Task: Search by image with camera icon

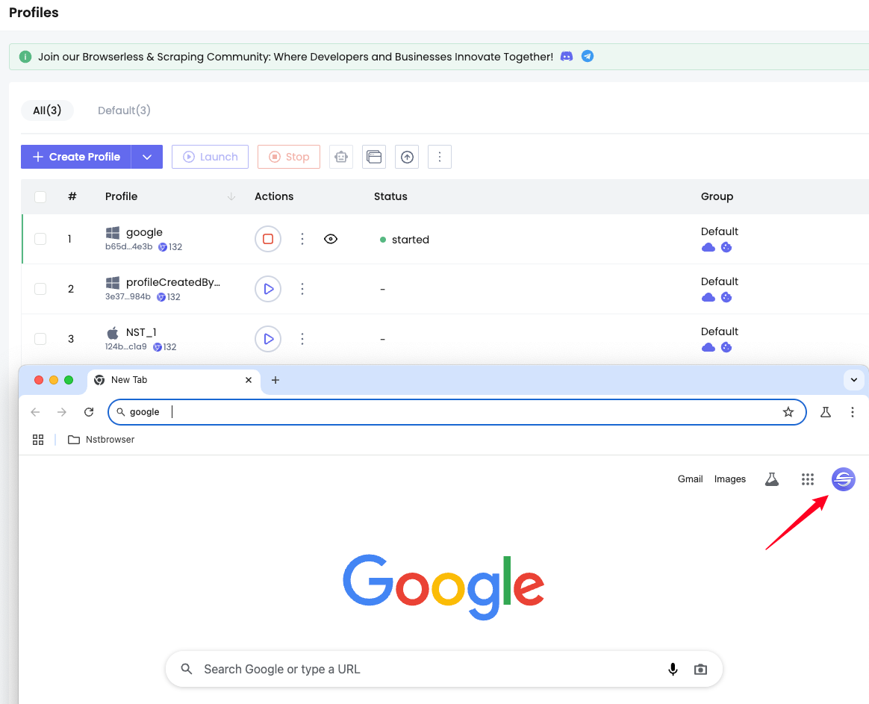Action: click(700, 669)
